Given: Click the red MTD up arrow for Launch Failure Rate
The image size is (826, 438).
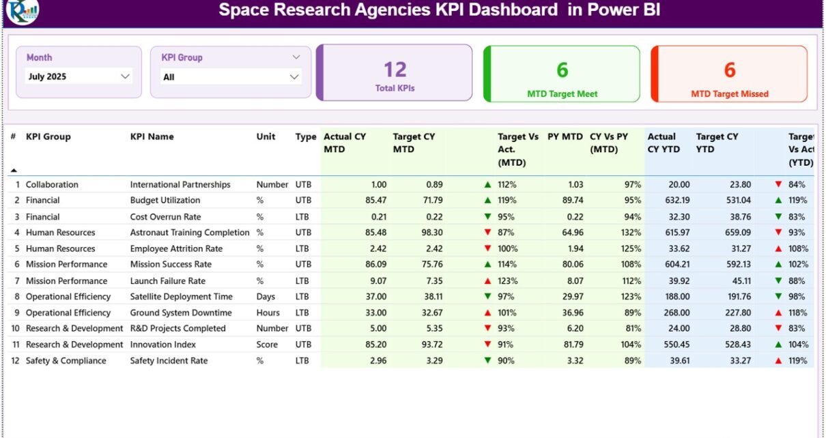Looking at the screenshot, I should 487,280.
